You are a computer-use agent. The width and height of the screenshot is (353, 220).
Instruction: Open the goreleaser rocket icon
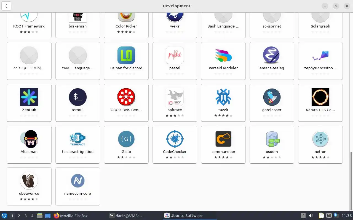(x=272, y=97)
